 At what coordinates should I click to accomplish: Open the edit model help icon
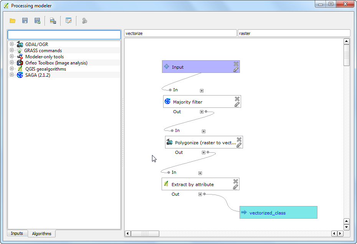69,21
